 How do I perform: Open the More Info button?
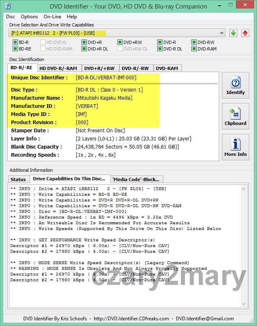[x=235, y=148]
